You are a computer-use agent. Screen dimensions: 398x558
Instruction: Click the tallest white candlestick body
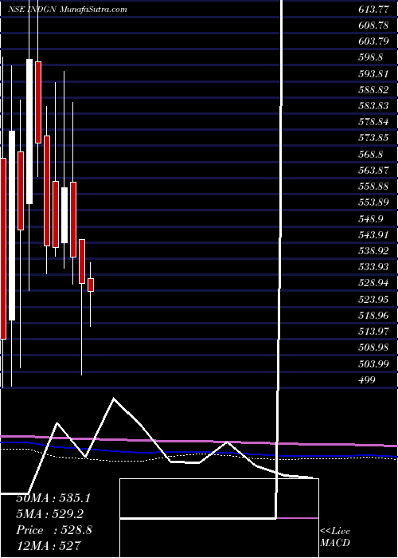click(x=12, y=226)
